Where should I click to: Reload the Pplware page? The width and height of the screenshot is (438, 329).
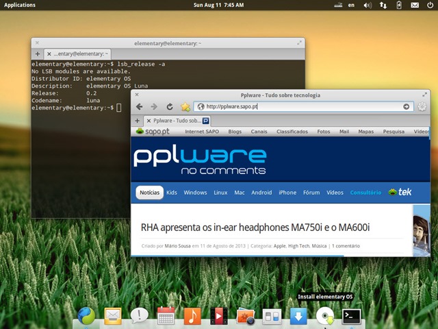click(x=170, y=107)
